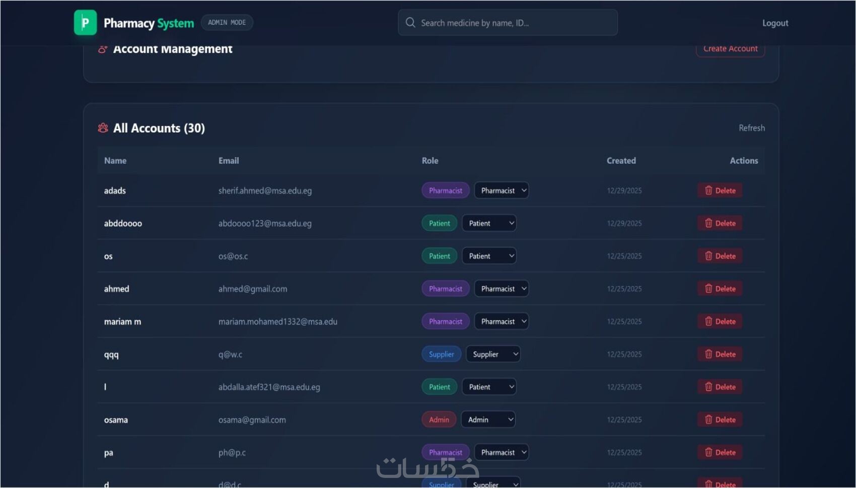Viewport: 856px width, 488px height.
Task: Click the green Pharmacy System logo icon
Action: [x=85, y=23]
